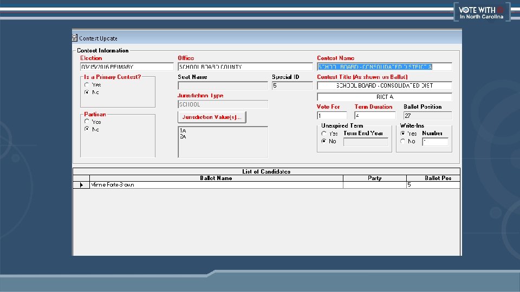The height and width of the screenshot is (292, 520).
Task: Click the Ballot Position field showing 27
Action: [x=427, y=116]
